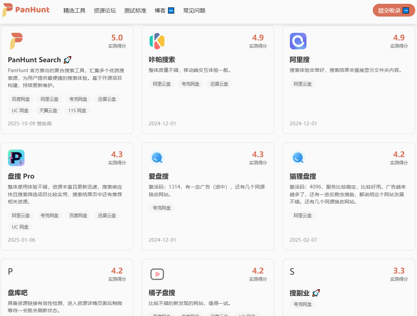
Task: Click the 阿里搜 circular blue icon
Action: point(298,40)
